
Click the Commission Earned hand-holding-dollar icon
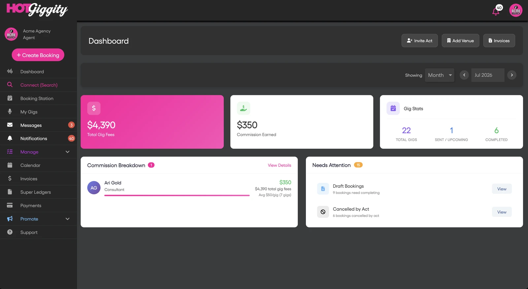tap(244, 108)
